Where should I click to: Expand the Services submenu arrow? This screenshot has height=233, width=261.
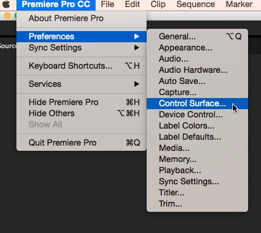(137, 84)
